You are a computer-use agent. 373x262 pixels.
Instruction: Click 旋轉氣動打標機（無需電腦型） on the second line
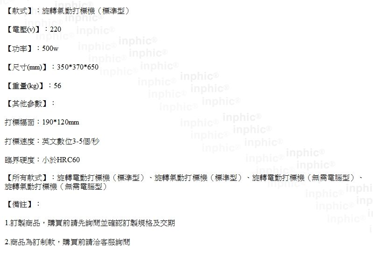56,186
